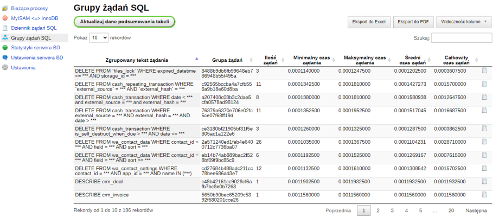Screen dimensions: 499x224
Task: Click the gear icon beside Ustawienia
Action: 5,67
